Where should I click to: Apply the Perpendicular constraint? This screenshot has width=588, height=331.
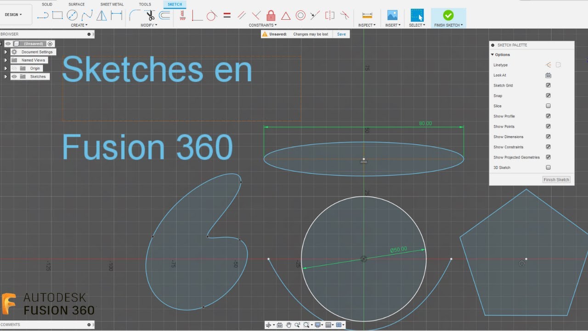point(256,15)
